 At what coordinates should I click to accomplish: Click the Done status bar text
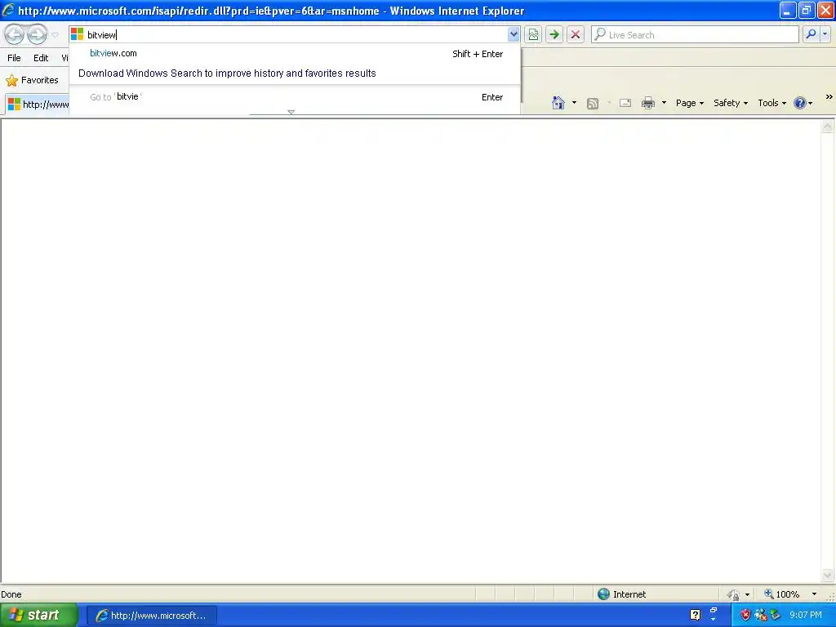(x=11, y=594)
